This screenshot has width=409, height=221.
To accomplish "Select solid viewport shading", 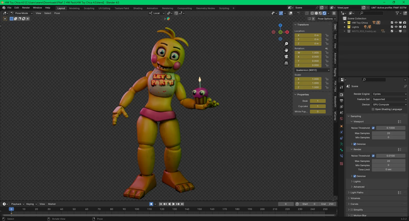I will pyautogui.click(x=316, y=13).
